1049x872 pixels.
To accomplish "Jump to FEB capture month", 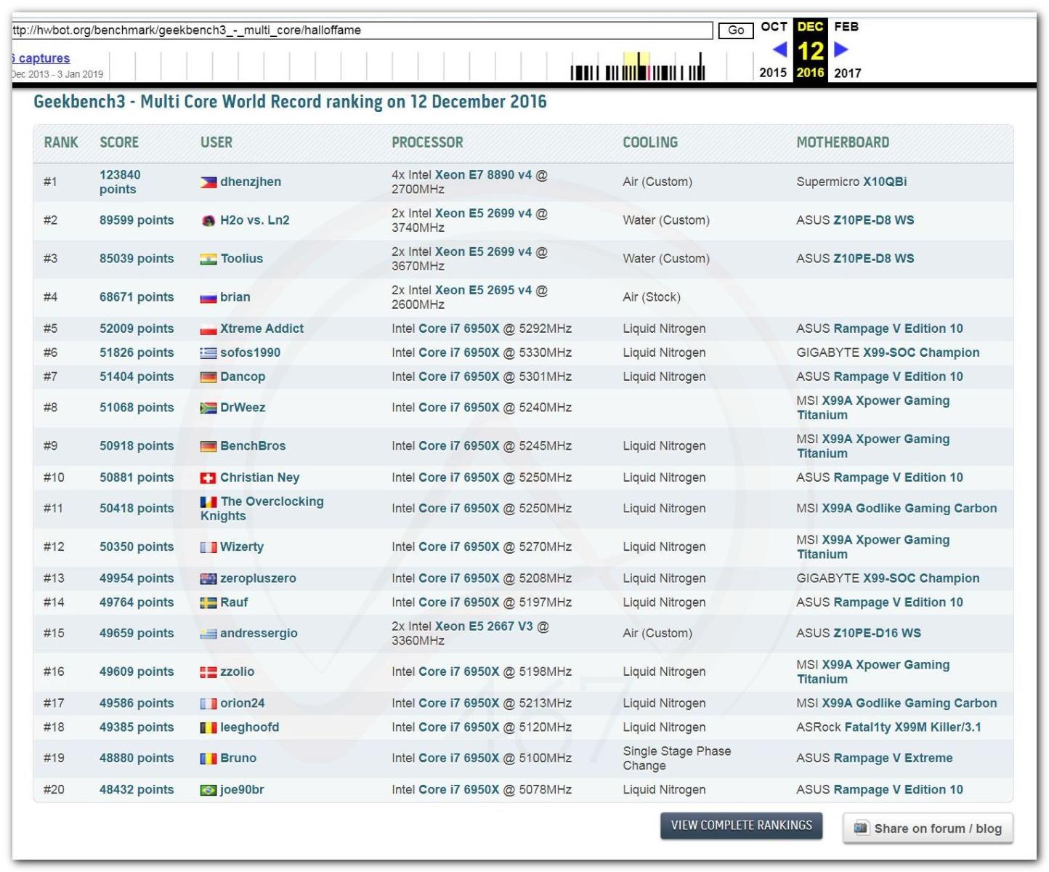I will click(846, 27).
